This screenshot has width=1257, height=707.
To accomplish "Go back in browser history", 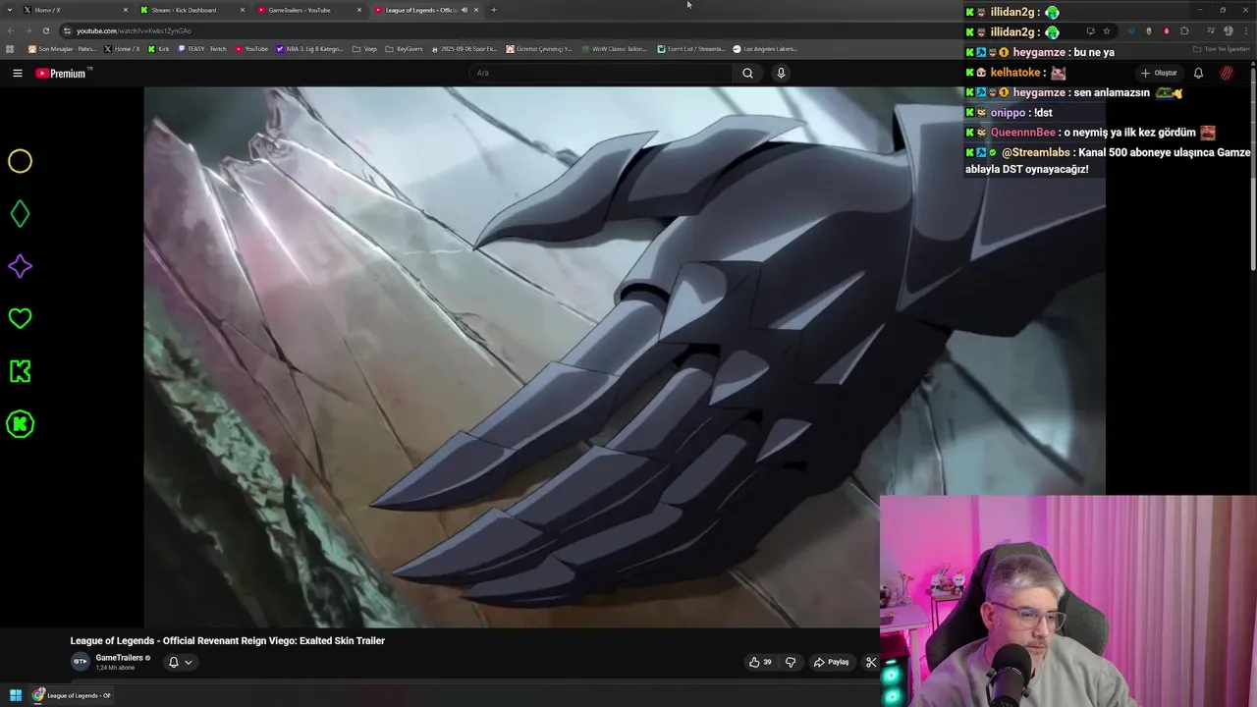I will pyautogui.click(x=12, y=30).
